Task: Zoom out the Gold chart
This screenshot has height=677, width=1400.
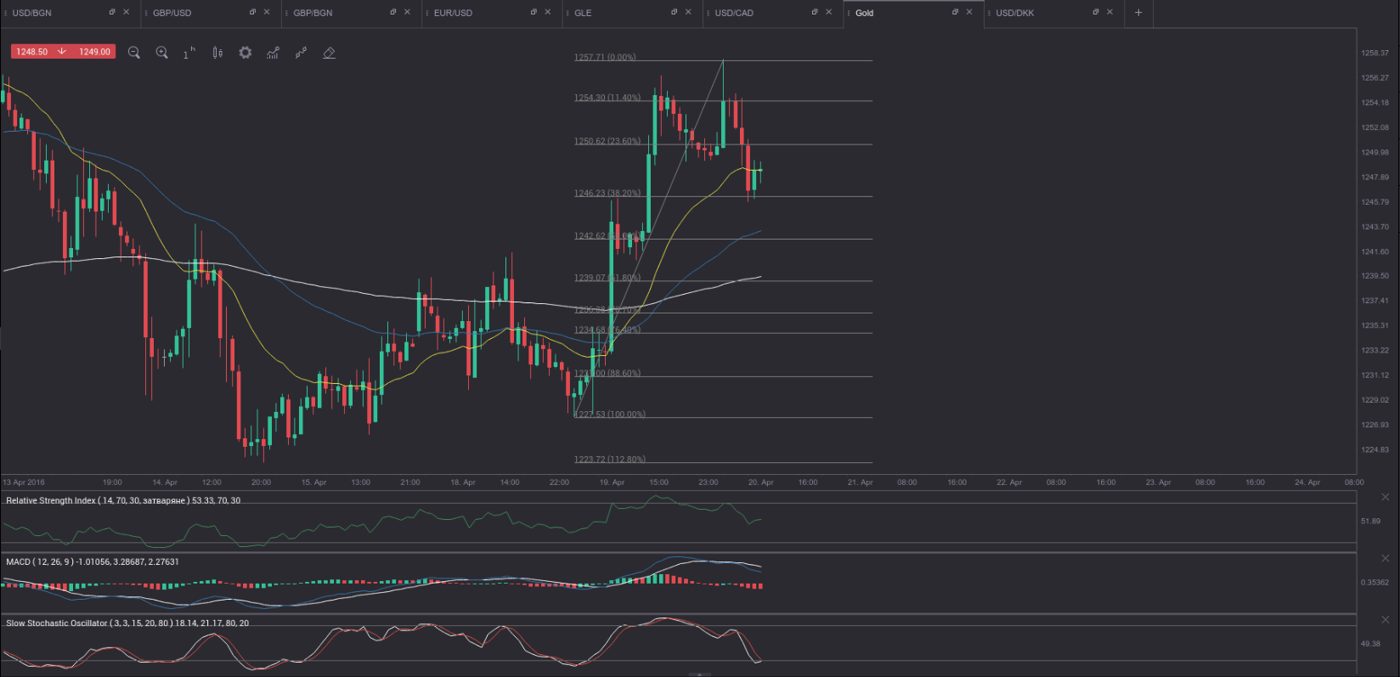Action: coord(133,53)
